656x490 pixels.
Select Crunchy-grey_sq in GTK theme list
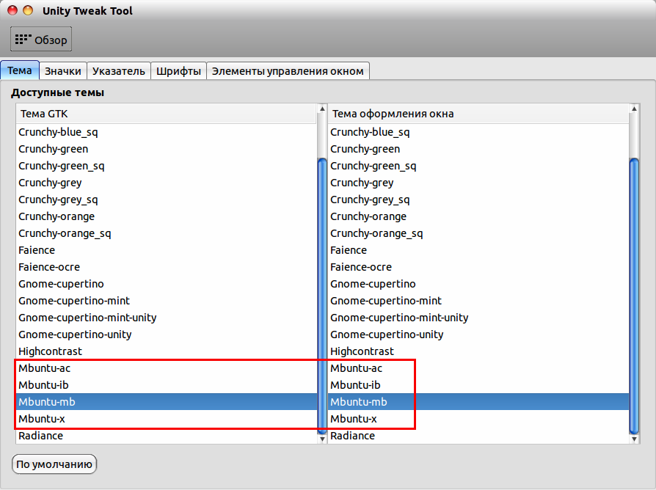[x=166, y=200]
